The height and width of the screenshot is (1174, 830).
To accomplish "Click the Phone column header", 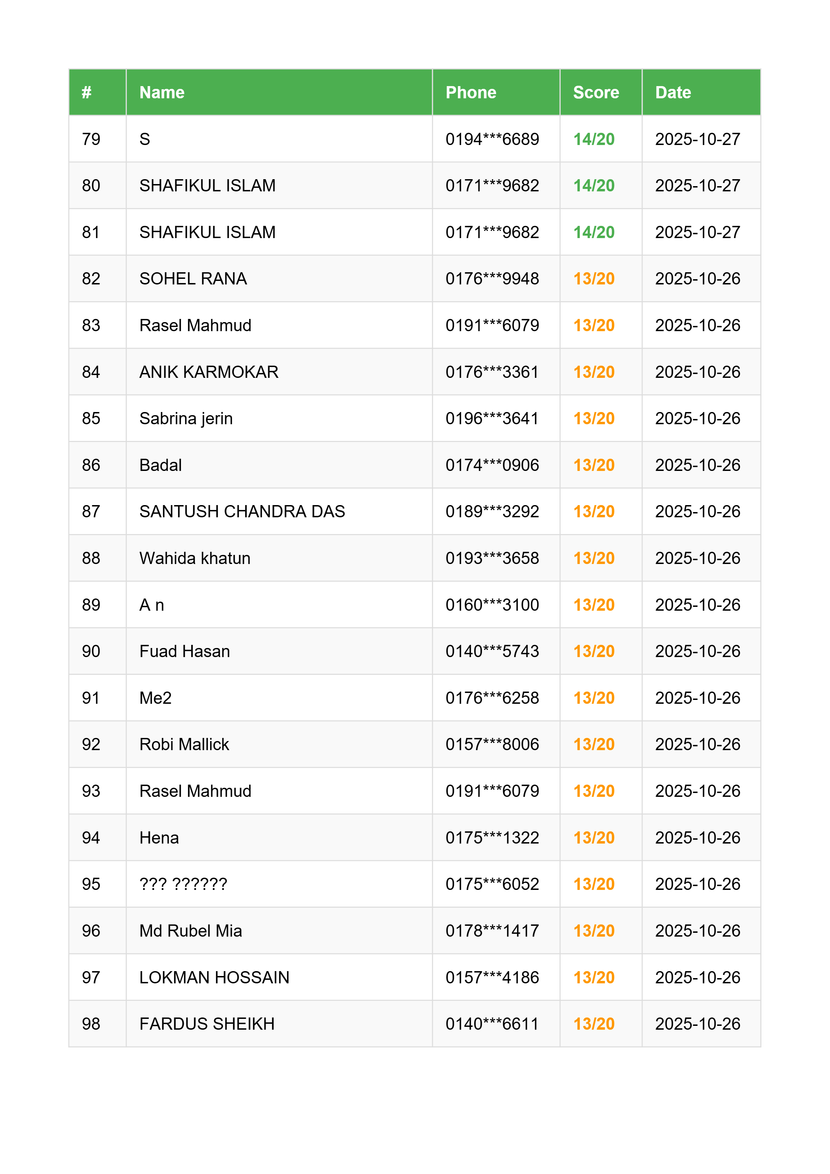I will point(471,93).
